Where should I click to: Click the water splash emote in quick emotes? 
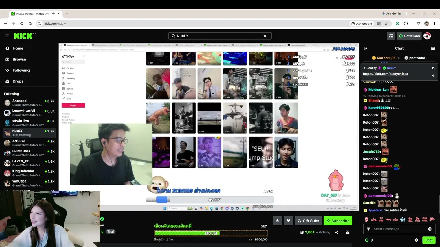click(x=403, y=219)
